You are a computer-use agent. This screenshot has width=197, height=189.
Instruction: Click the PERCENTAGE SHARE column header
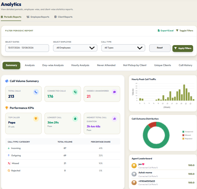pos(101,142)
